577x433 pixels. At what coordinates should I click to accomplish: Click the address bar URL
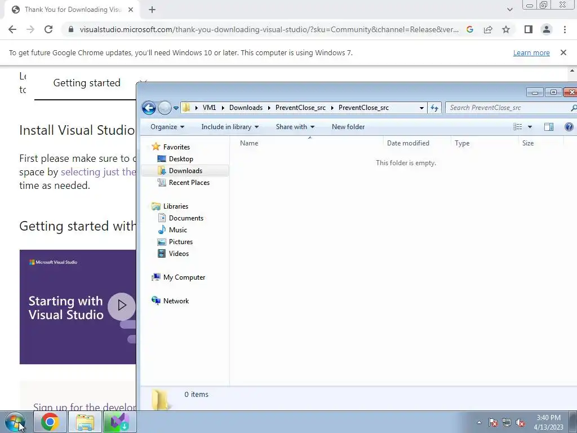(x=269, y=29)
